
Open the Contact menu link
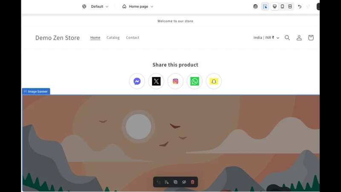tap(133, 38)
